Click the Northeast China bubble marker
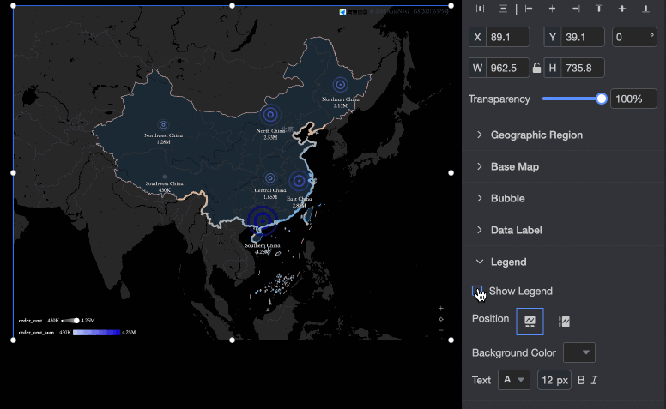The width and height of the screenshot is (666, 409). click(340, 85)
